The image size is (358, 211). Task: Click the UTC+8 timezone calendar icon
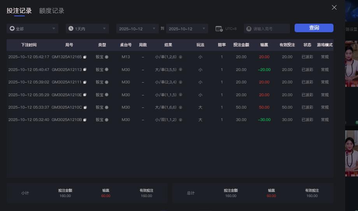click(x=219, y=29)
